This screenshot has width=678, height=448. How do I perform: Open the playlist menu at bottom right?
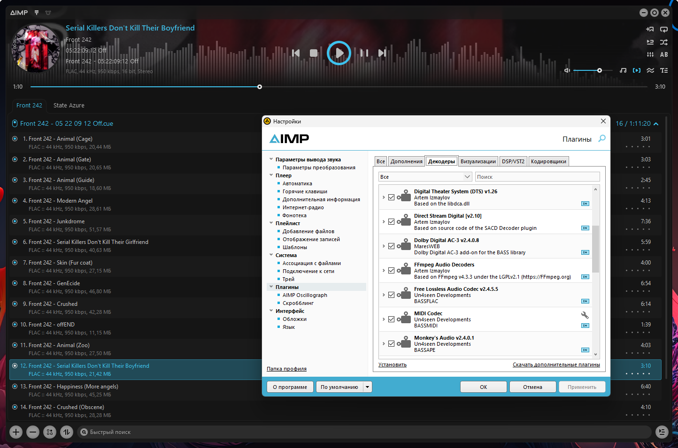pos(662,432)
